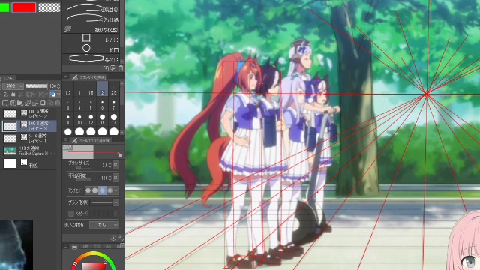Select the transparent color swatch

[x=49, y=7]
